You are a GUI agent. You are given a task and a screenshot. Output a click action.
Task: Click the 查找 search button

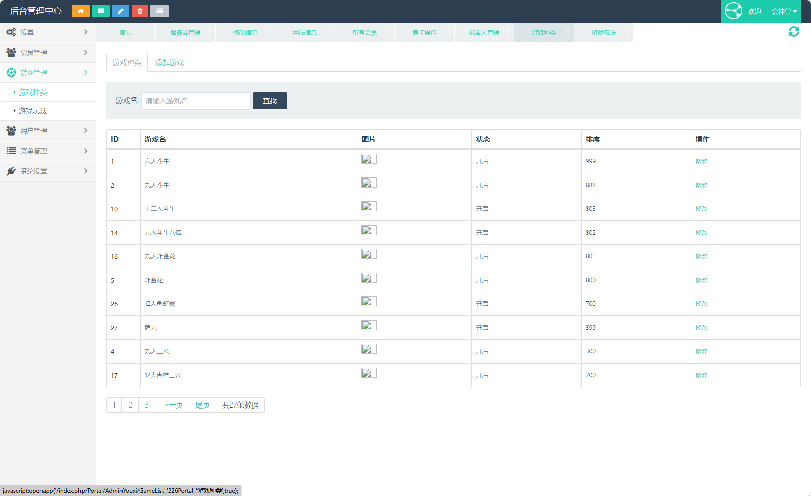[x=269, y=101]
